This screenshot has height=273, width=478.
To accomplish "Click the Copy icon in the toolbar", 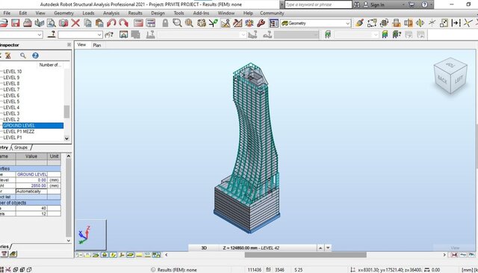I will (x=87, y=23).
